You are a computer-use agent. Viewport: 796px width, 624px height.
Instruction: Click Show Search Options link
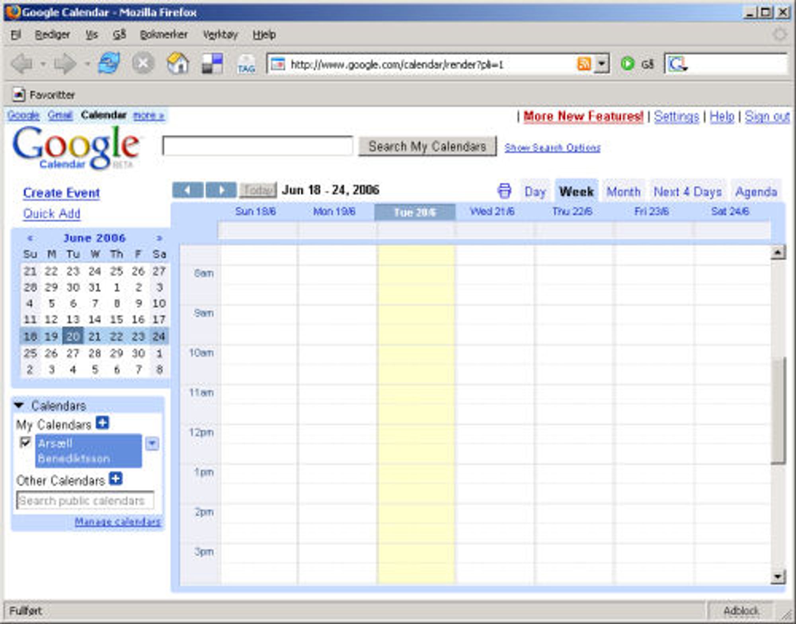(x=552, y=148)
